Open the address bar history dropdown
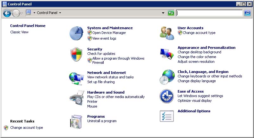 point(163,13)
